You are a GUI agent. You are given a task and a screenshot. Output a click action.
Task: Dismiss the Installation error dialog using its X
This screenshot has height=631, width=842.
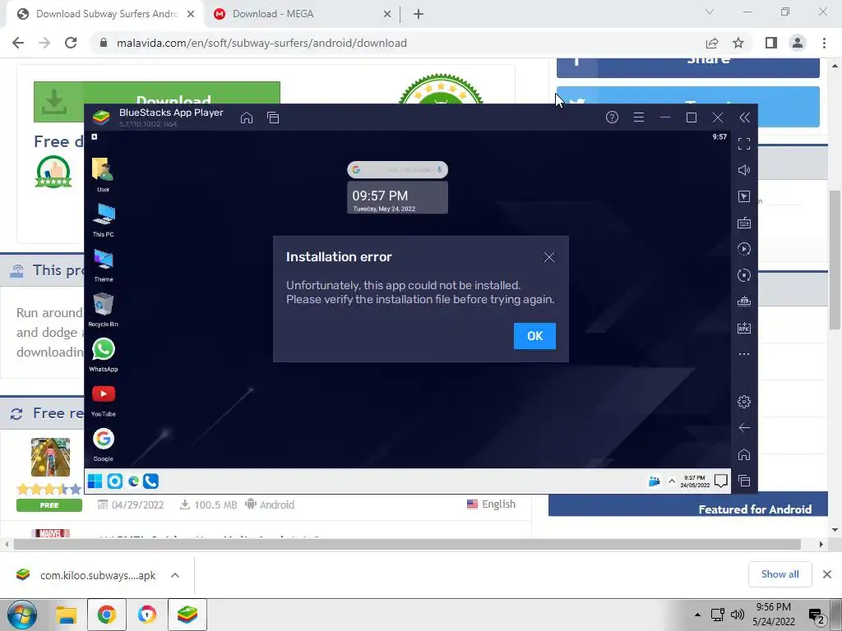[x=548, y=257]
